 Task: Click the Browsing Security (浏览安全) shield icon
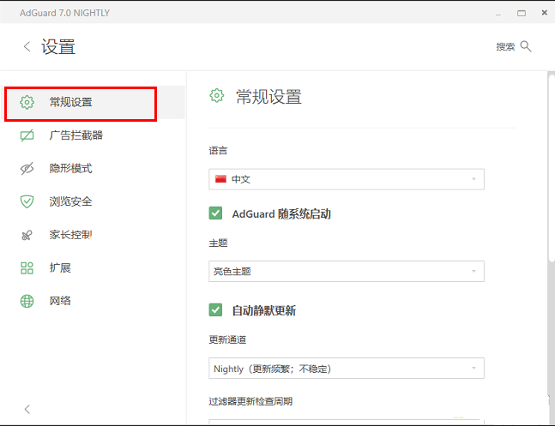[x=27, y=201]
